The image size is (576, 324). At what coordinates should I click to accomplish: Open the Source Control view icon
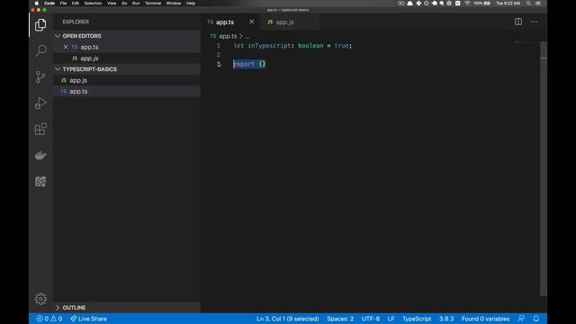(x=40, y=76)
